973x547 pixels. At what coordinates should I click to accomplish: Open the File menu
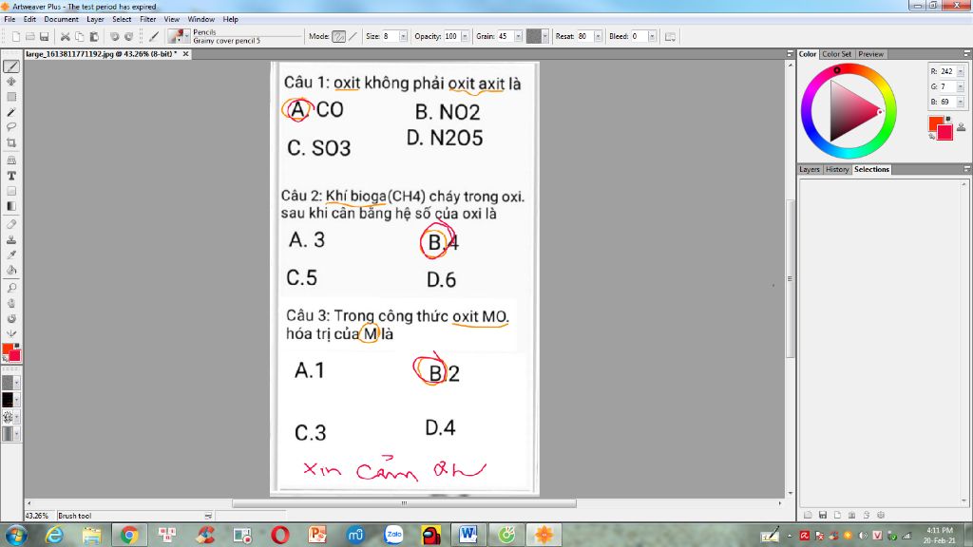pyautogui.click(x=10, y=19)
